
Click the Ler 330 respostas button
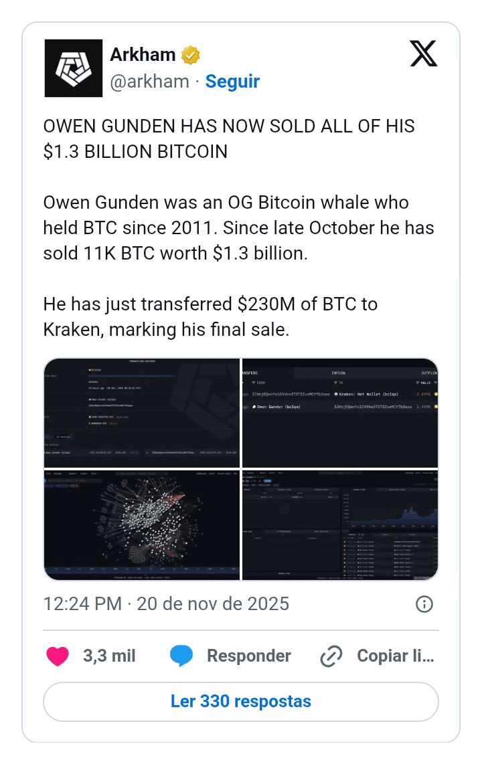(x=241, y=701)
